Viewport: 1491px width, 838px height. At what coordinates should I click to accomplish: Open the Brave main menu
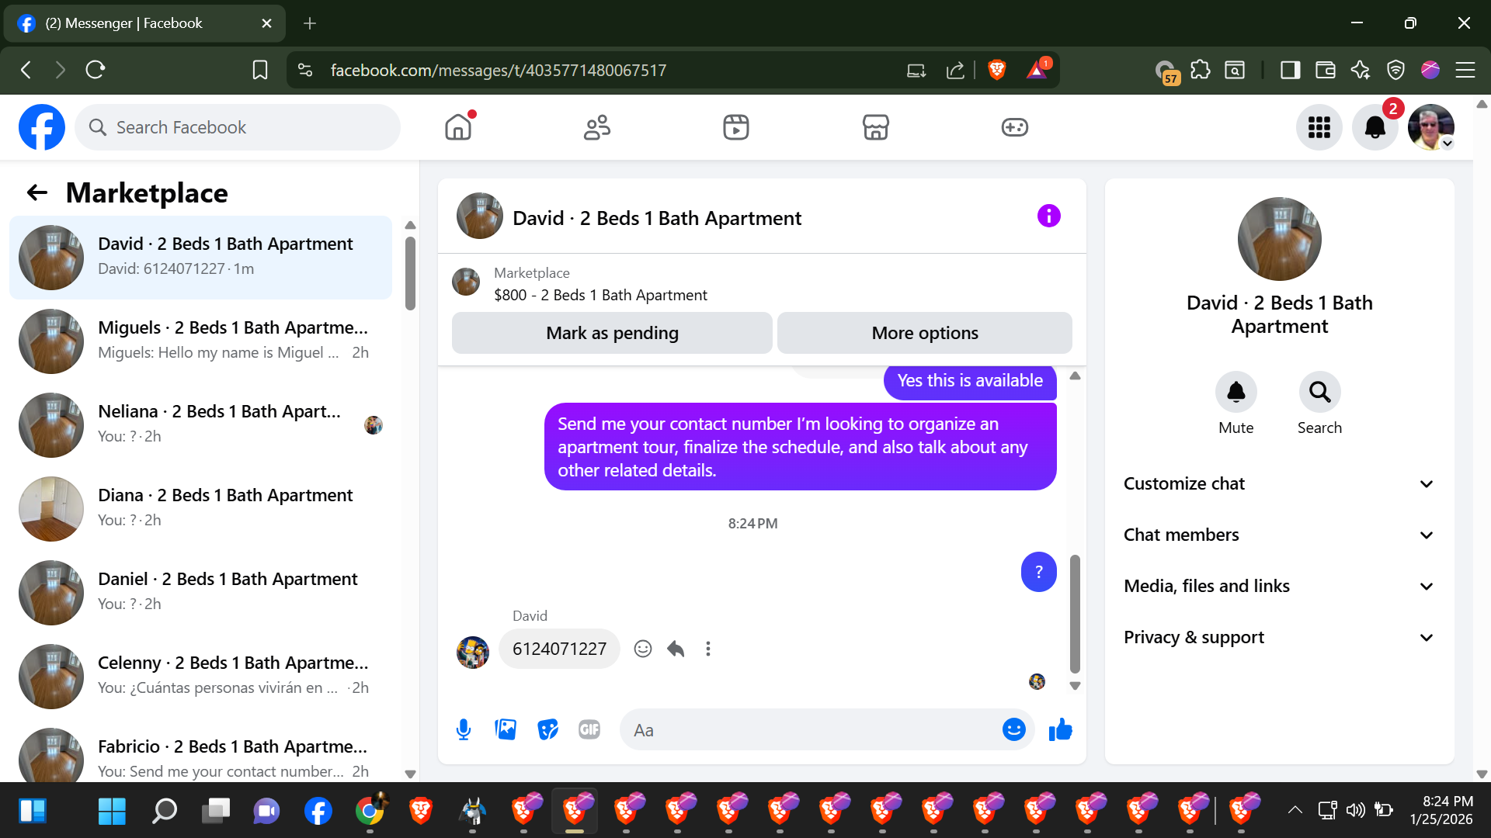[1465, 70]
